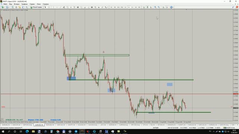Zoom out of the chart

159,7
